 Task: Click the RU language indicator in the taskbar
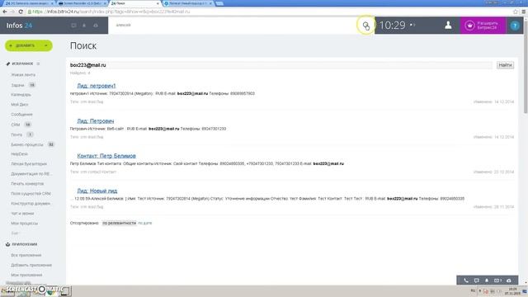[473, 290]
